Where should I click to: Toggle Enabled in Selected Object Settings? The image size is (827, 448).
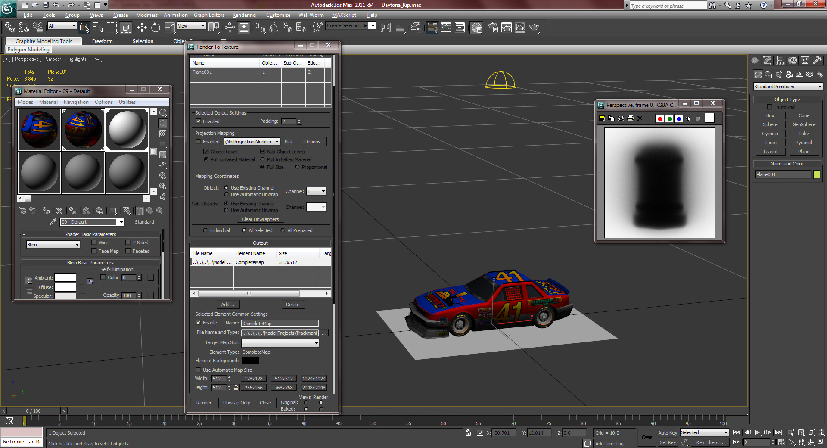coord(198,121)
